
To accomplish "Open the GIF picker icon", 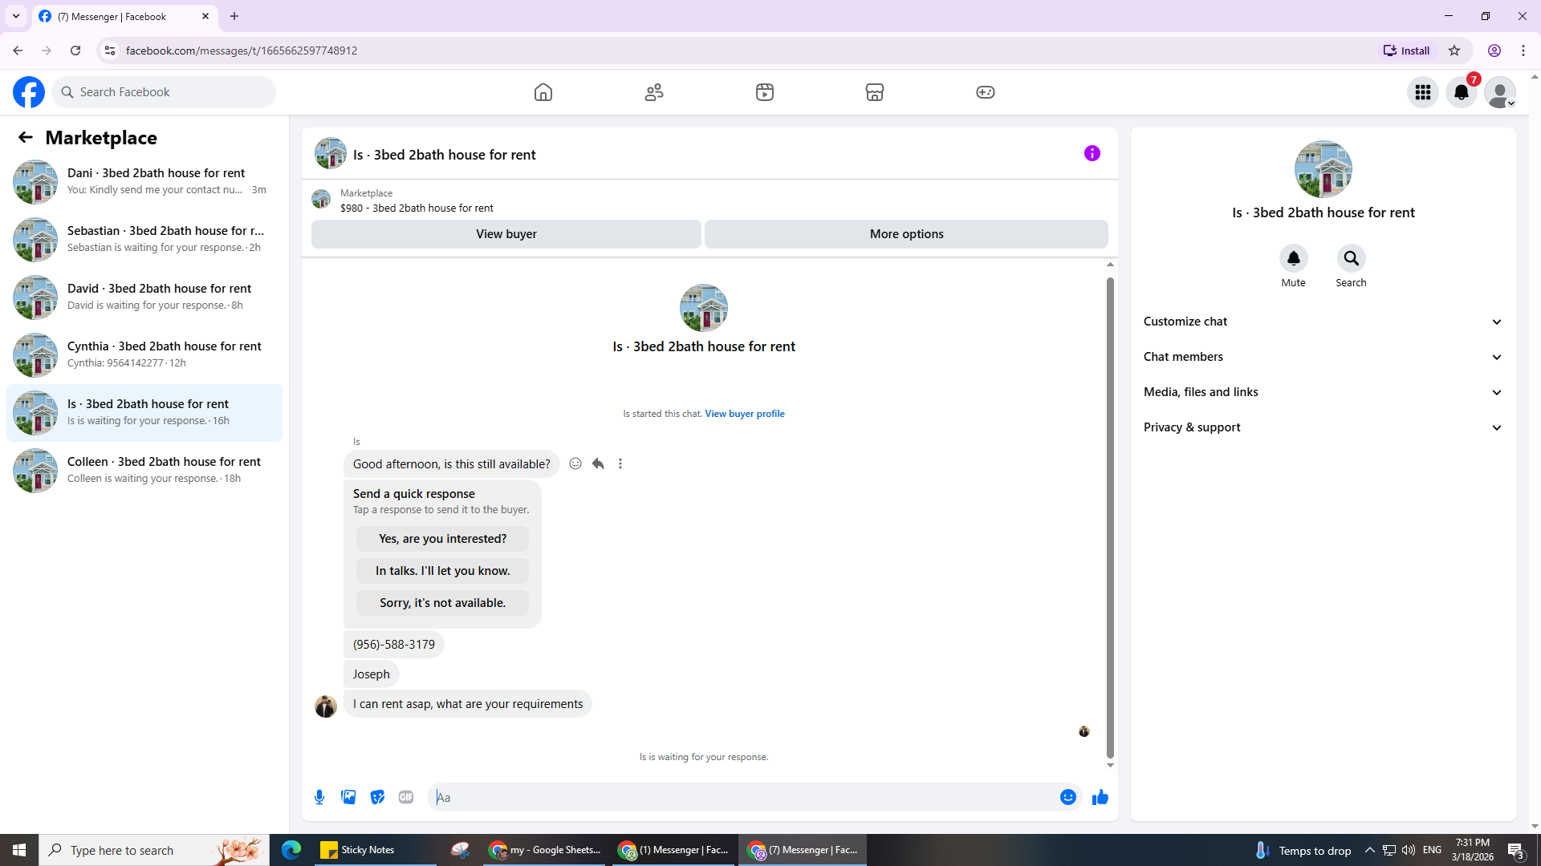I will (x=406, y=797).
